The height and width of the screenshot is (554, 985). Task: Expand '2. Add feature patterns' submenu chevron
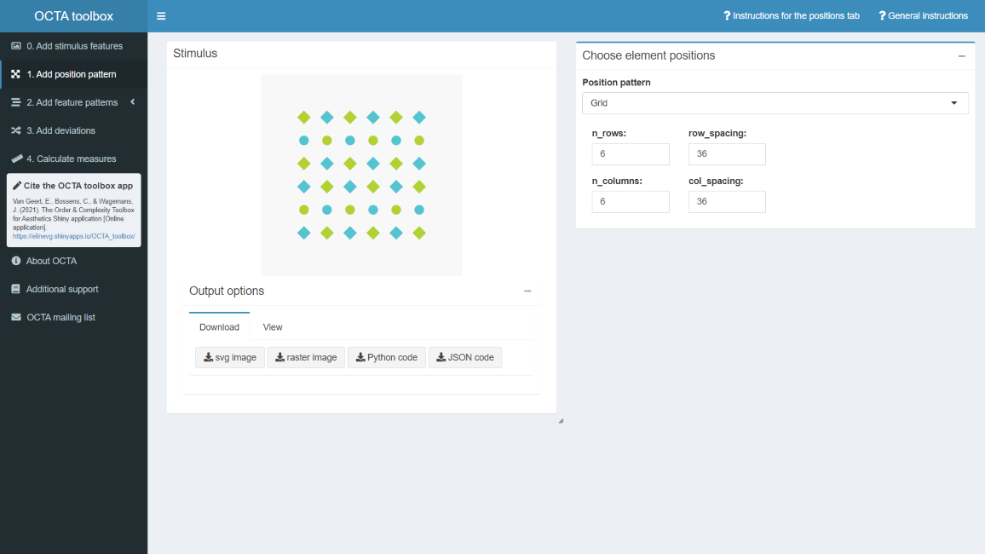[x=133, y=102]
